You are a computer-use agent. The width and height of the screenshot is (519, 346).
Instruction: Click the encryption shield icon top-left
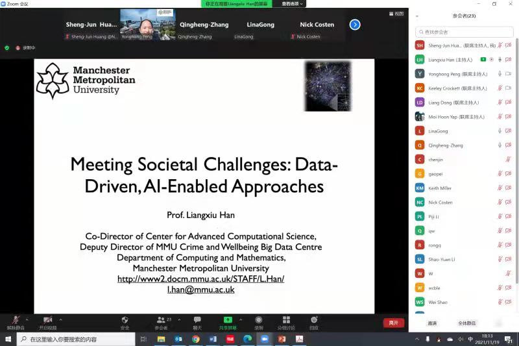pyautogui.click(x=7, y=47)
